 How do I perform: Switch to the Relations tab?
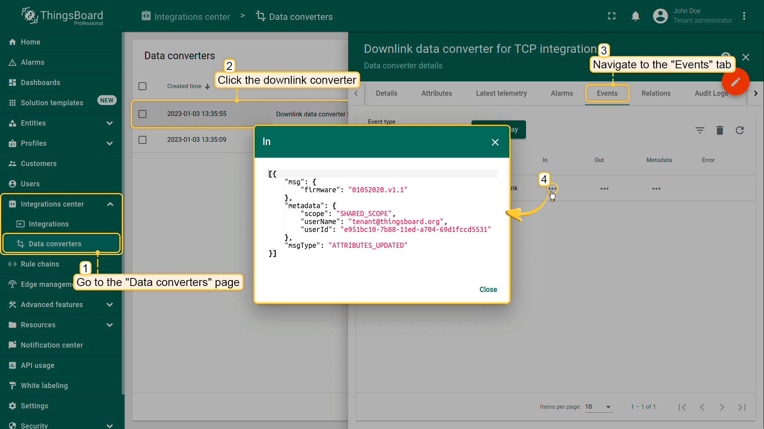656,93
